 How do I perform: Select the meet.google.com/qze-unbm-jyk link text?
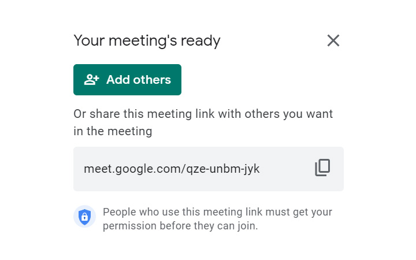tap(172, 169)
